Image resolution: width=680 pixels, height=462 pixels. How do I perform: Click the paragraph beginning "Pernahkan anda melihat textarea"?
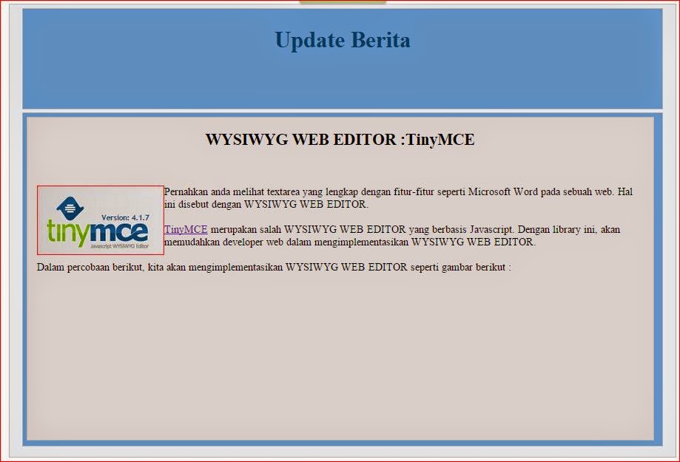[x=398, y=197]
